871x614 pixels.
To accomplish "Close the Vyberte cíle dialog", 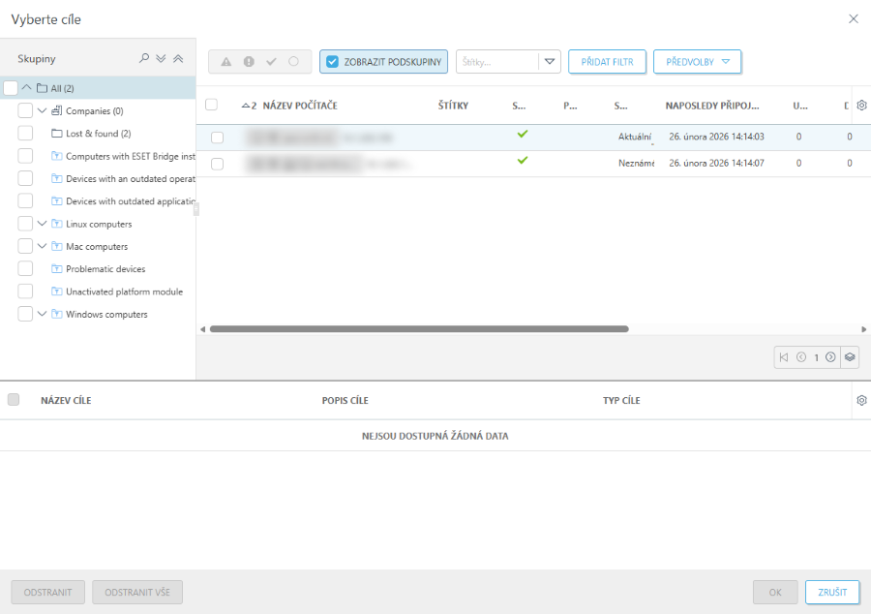I will 854,19.
